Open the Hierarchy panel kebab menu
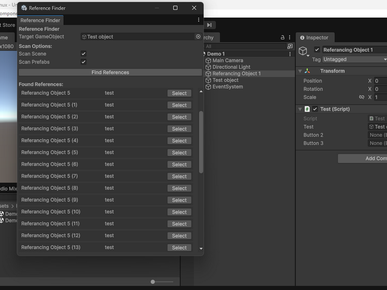 point(289,38)
